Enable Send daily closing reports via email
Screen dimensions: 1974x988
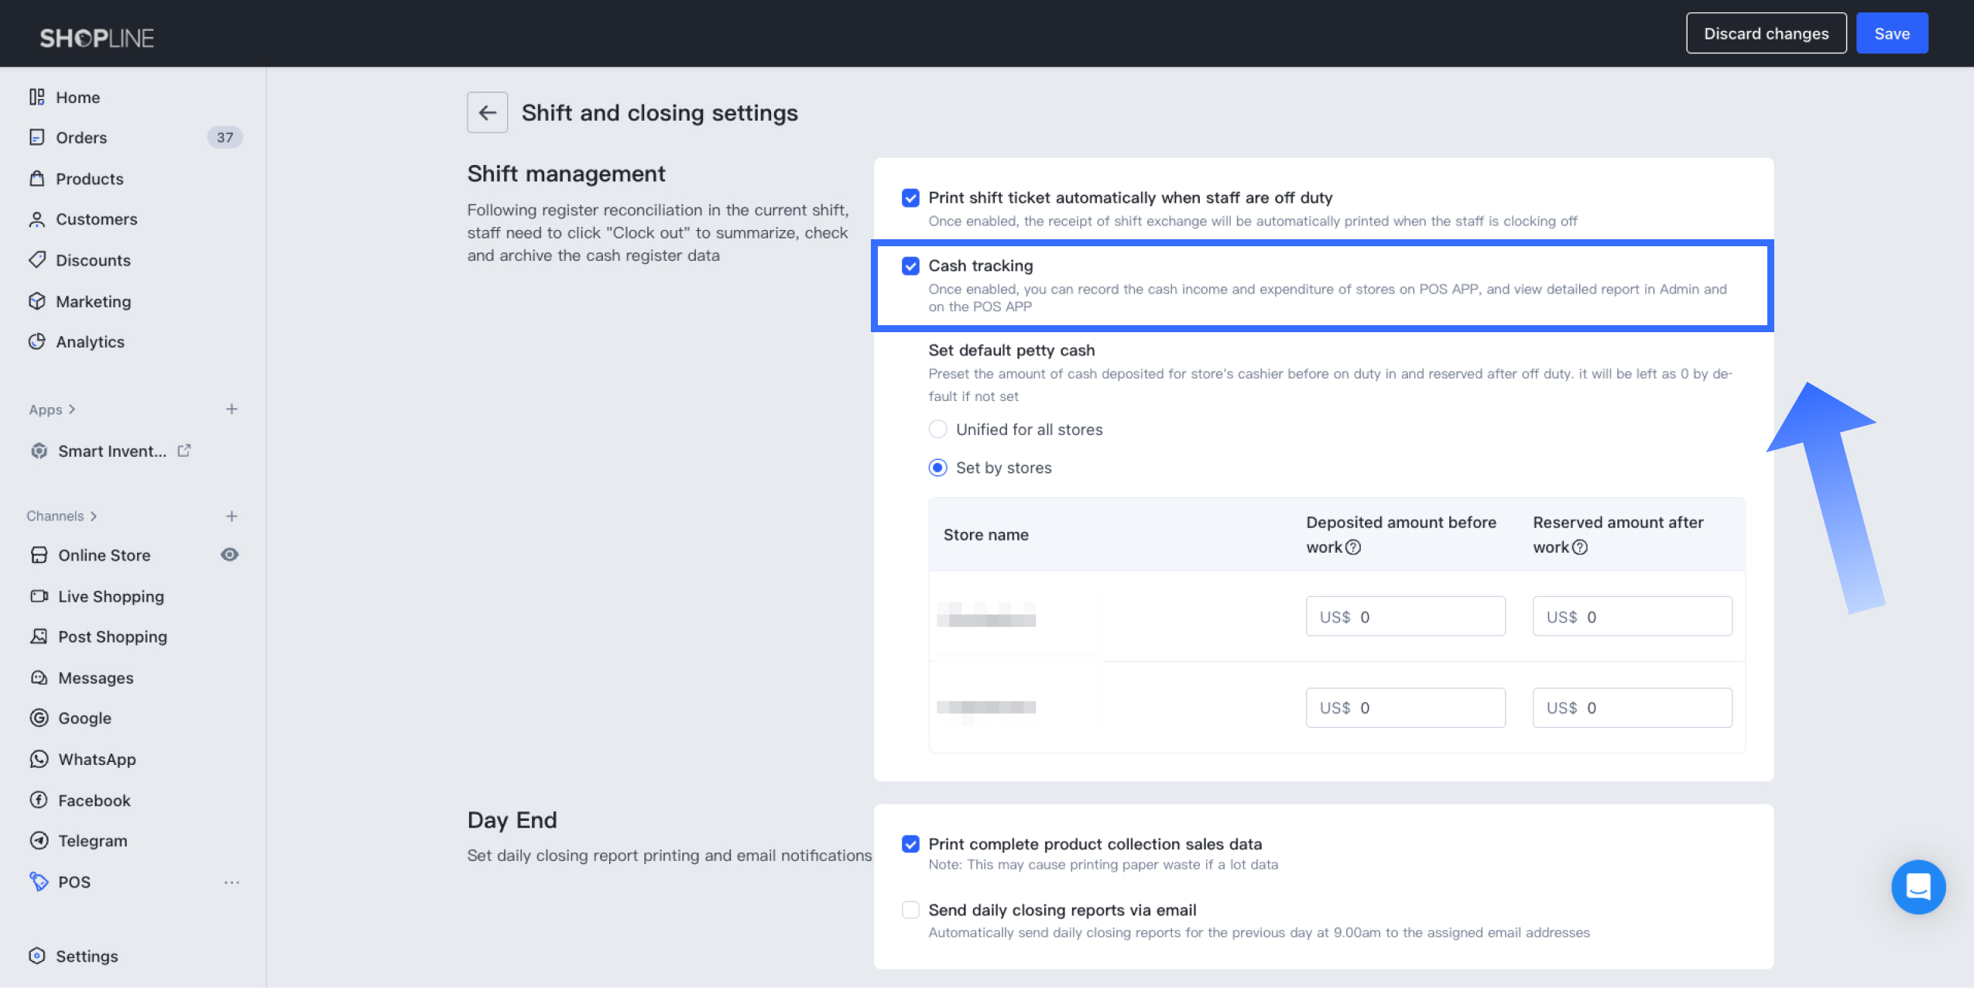910,910
